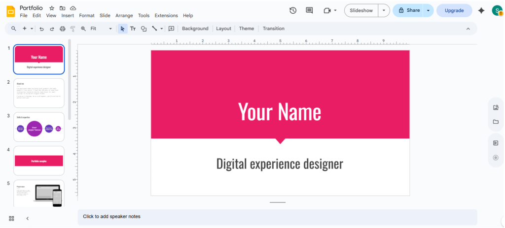This screenshot has height=228, width=505.
Task: Open the Tools menu
Action: click(144, 15)
